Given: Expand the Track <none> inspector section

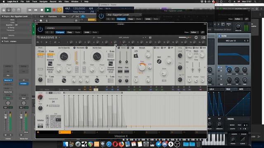Looking at the screenshot, I should coord(2,41).
